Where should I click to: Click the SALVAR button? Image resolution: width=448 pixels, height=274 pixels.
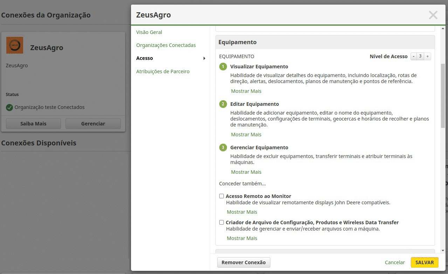[x=425, y=262]
